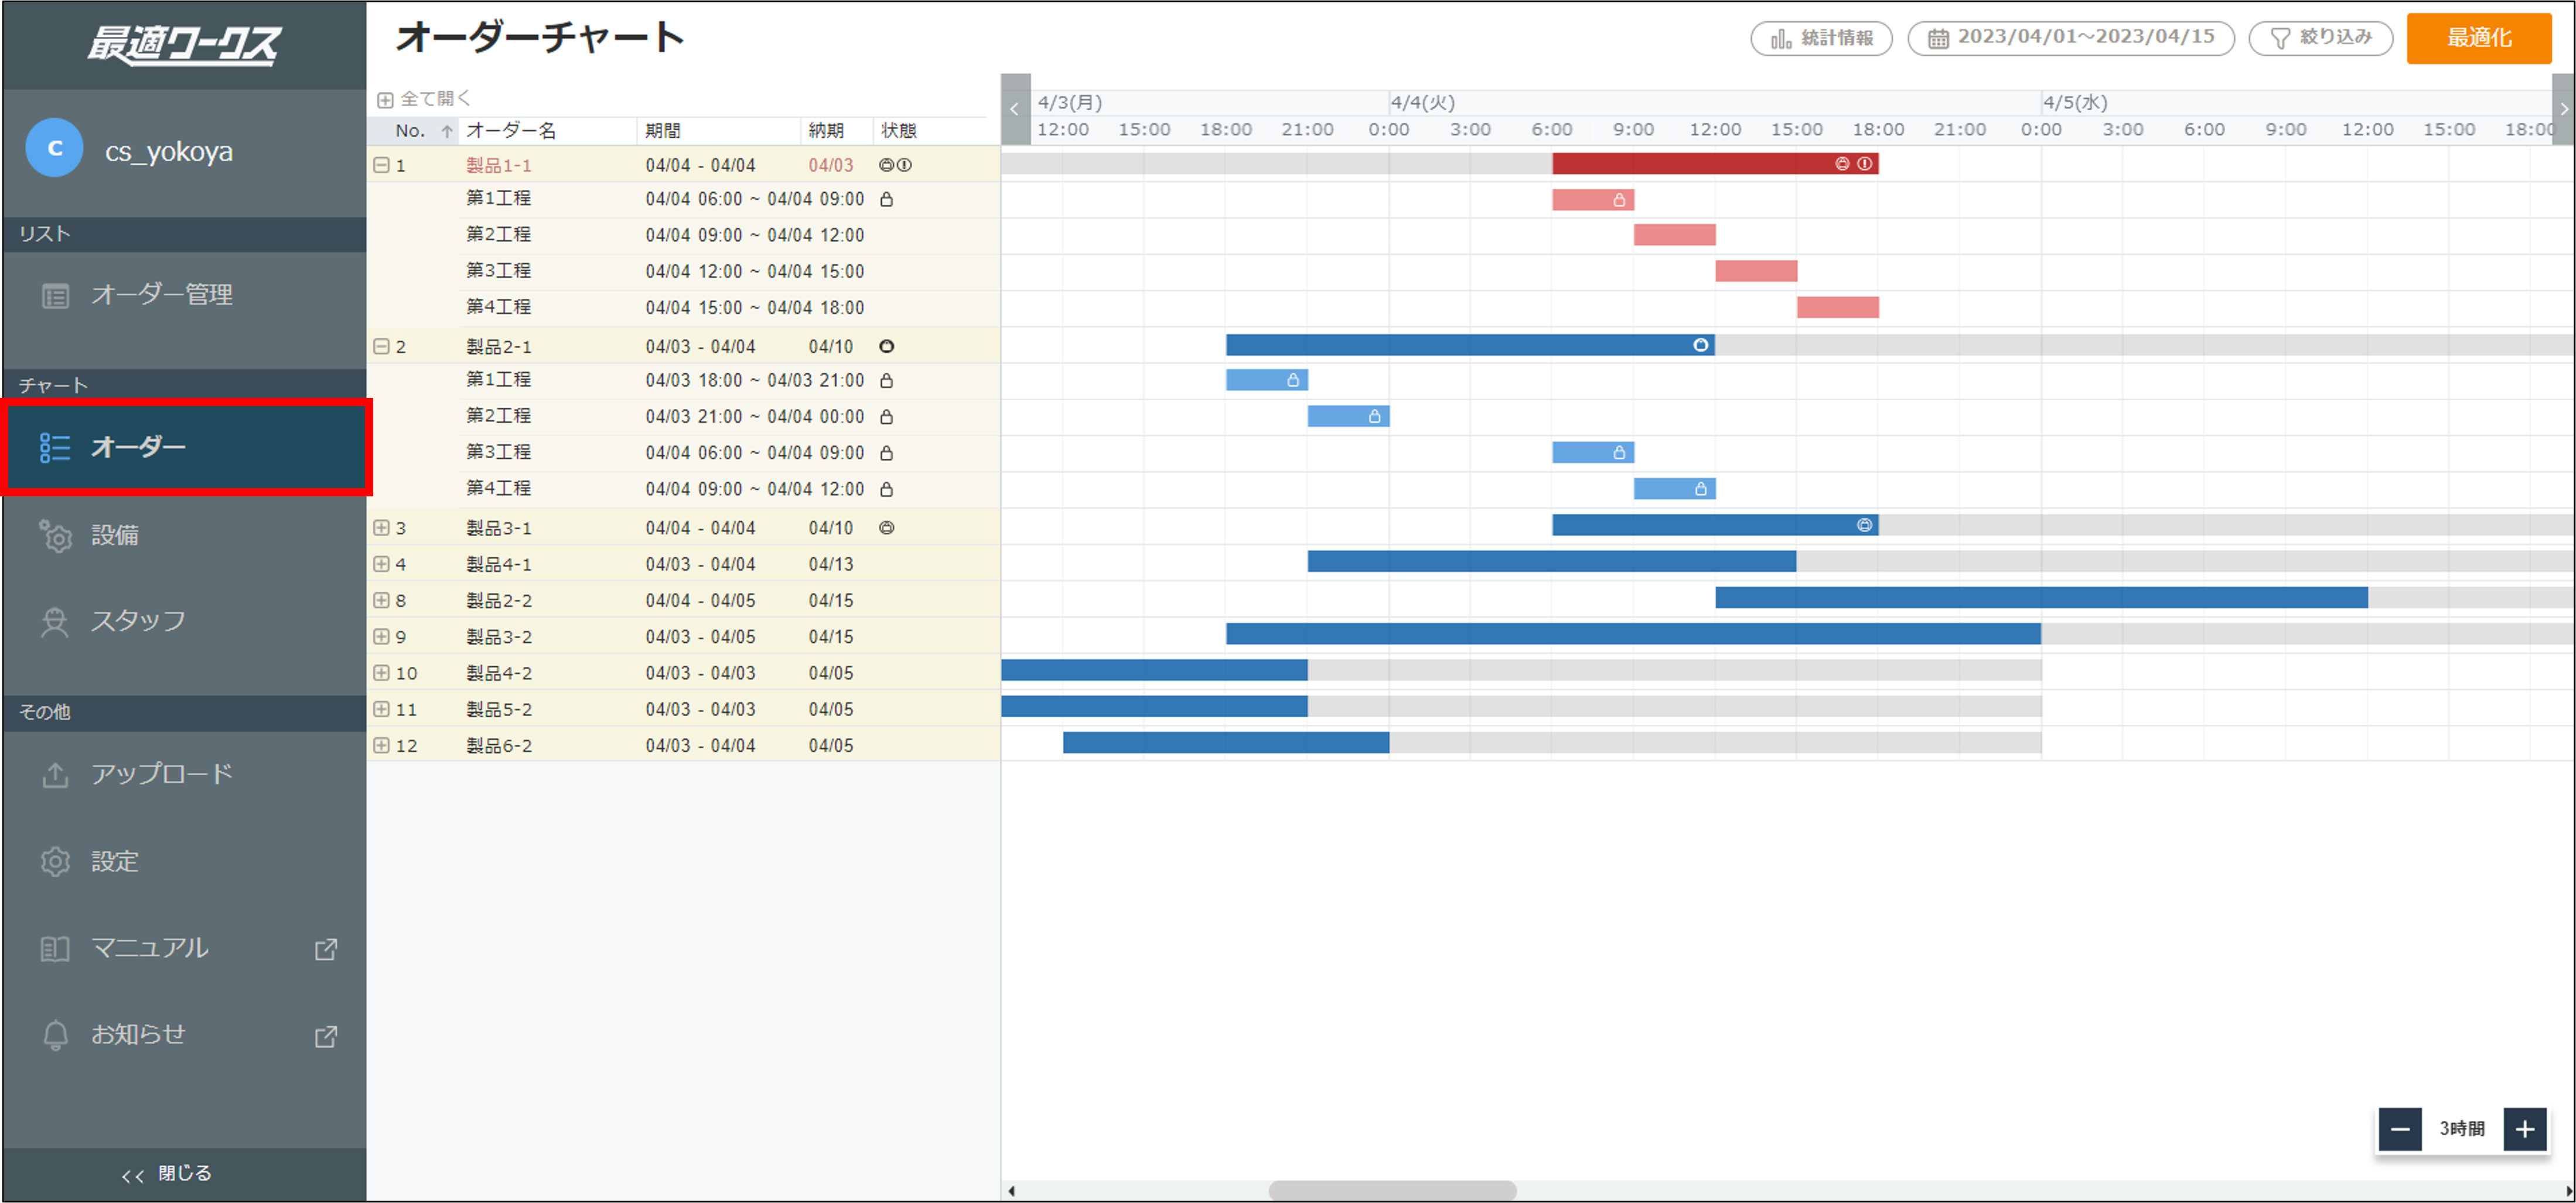Expand order No. 8 製品2-2
The width and height of the screenshot is (2576, 1203).
click(381, 600)
